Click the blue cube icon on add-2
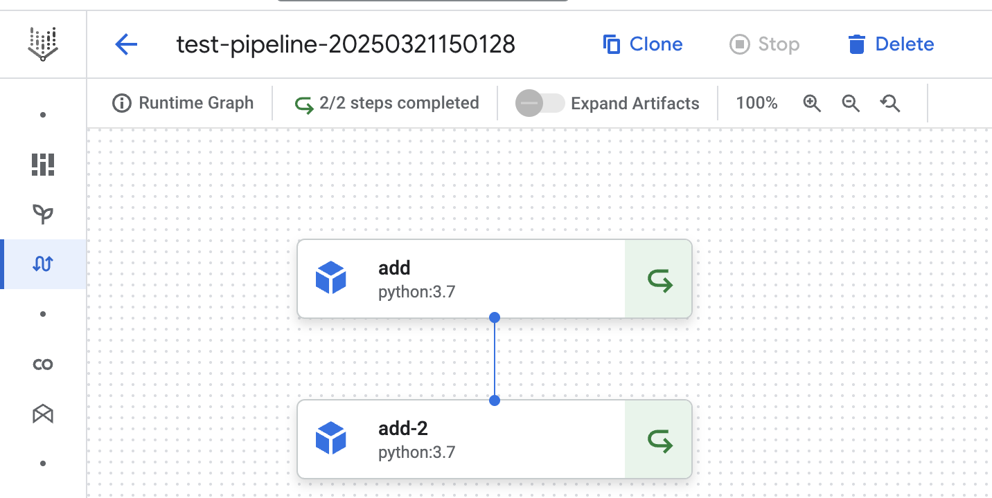The width and height of the screenshot is (992, 498). pos(330,439)
